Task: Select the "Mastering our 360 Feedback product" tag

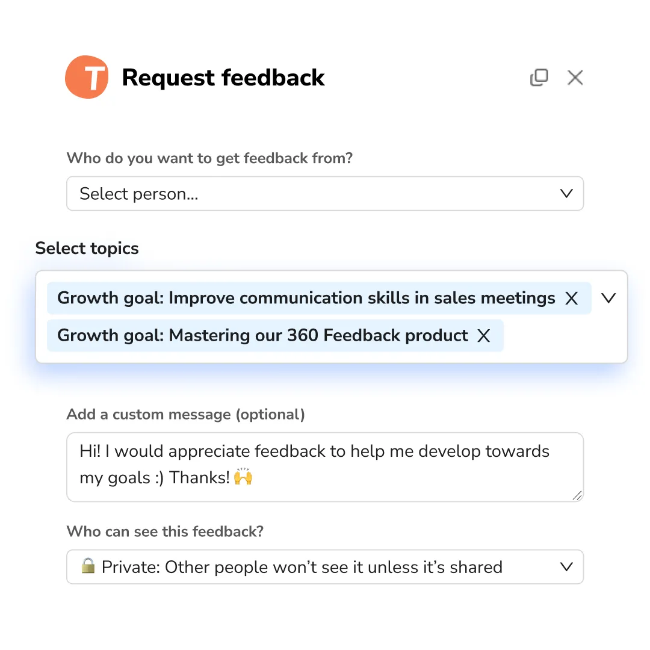Action: [x=262, y=336]
